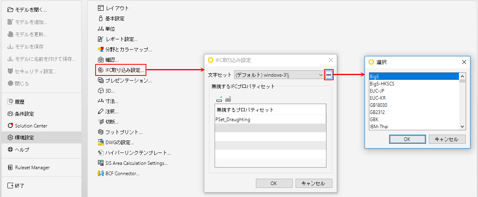Select 環境設定 in the sidebar
Viewport: 478px width, 197px height.
(x=40, y=138)
